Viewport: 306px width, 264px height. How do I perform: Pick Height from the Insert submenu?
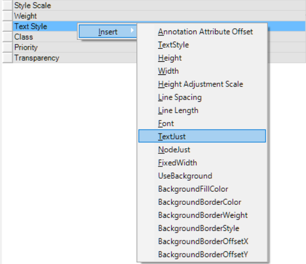(202, 58)
